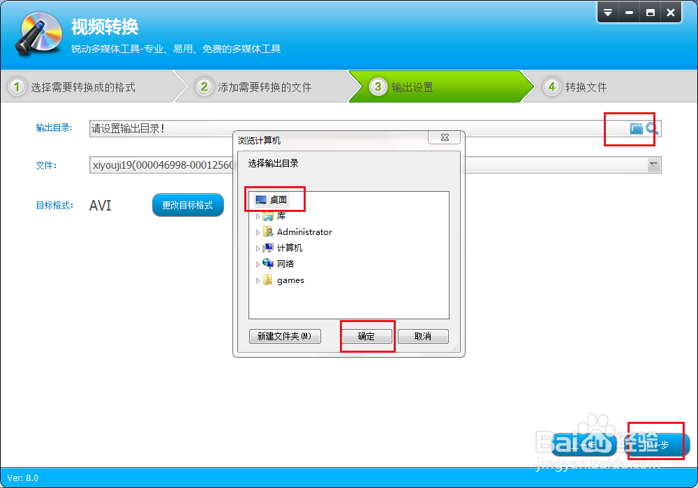Select the 桌面 desktop item in tree

(x=272, y=199)
